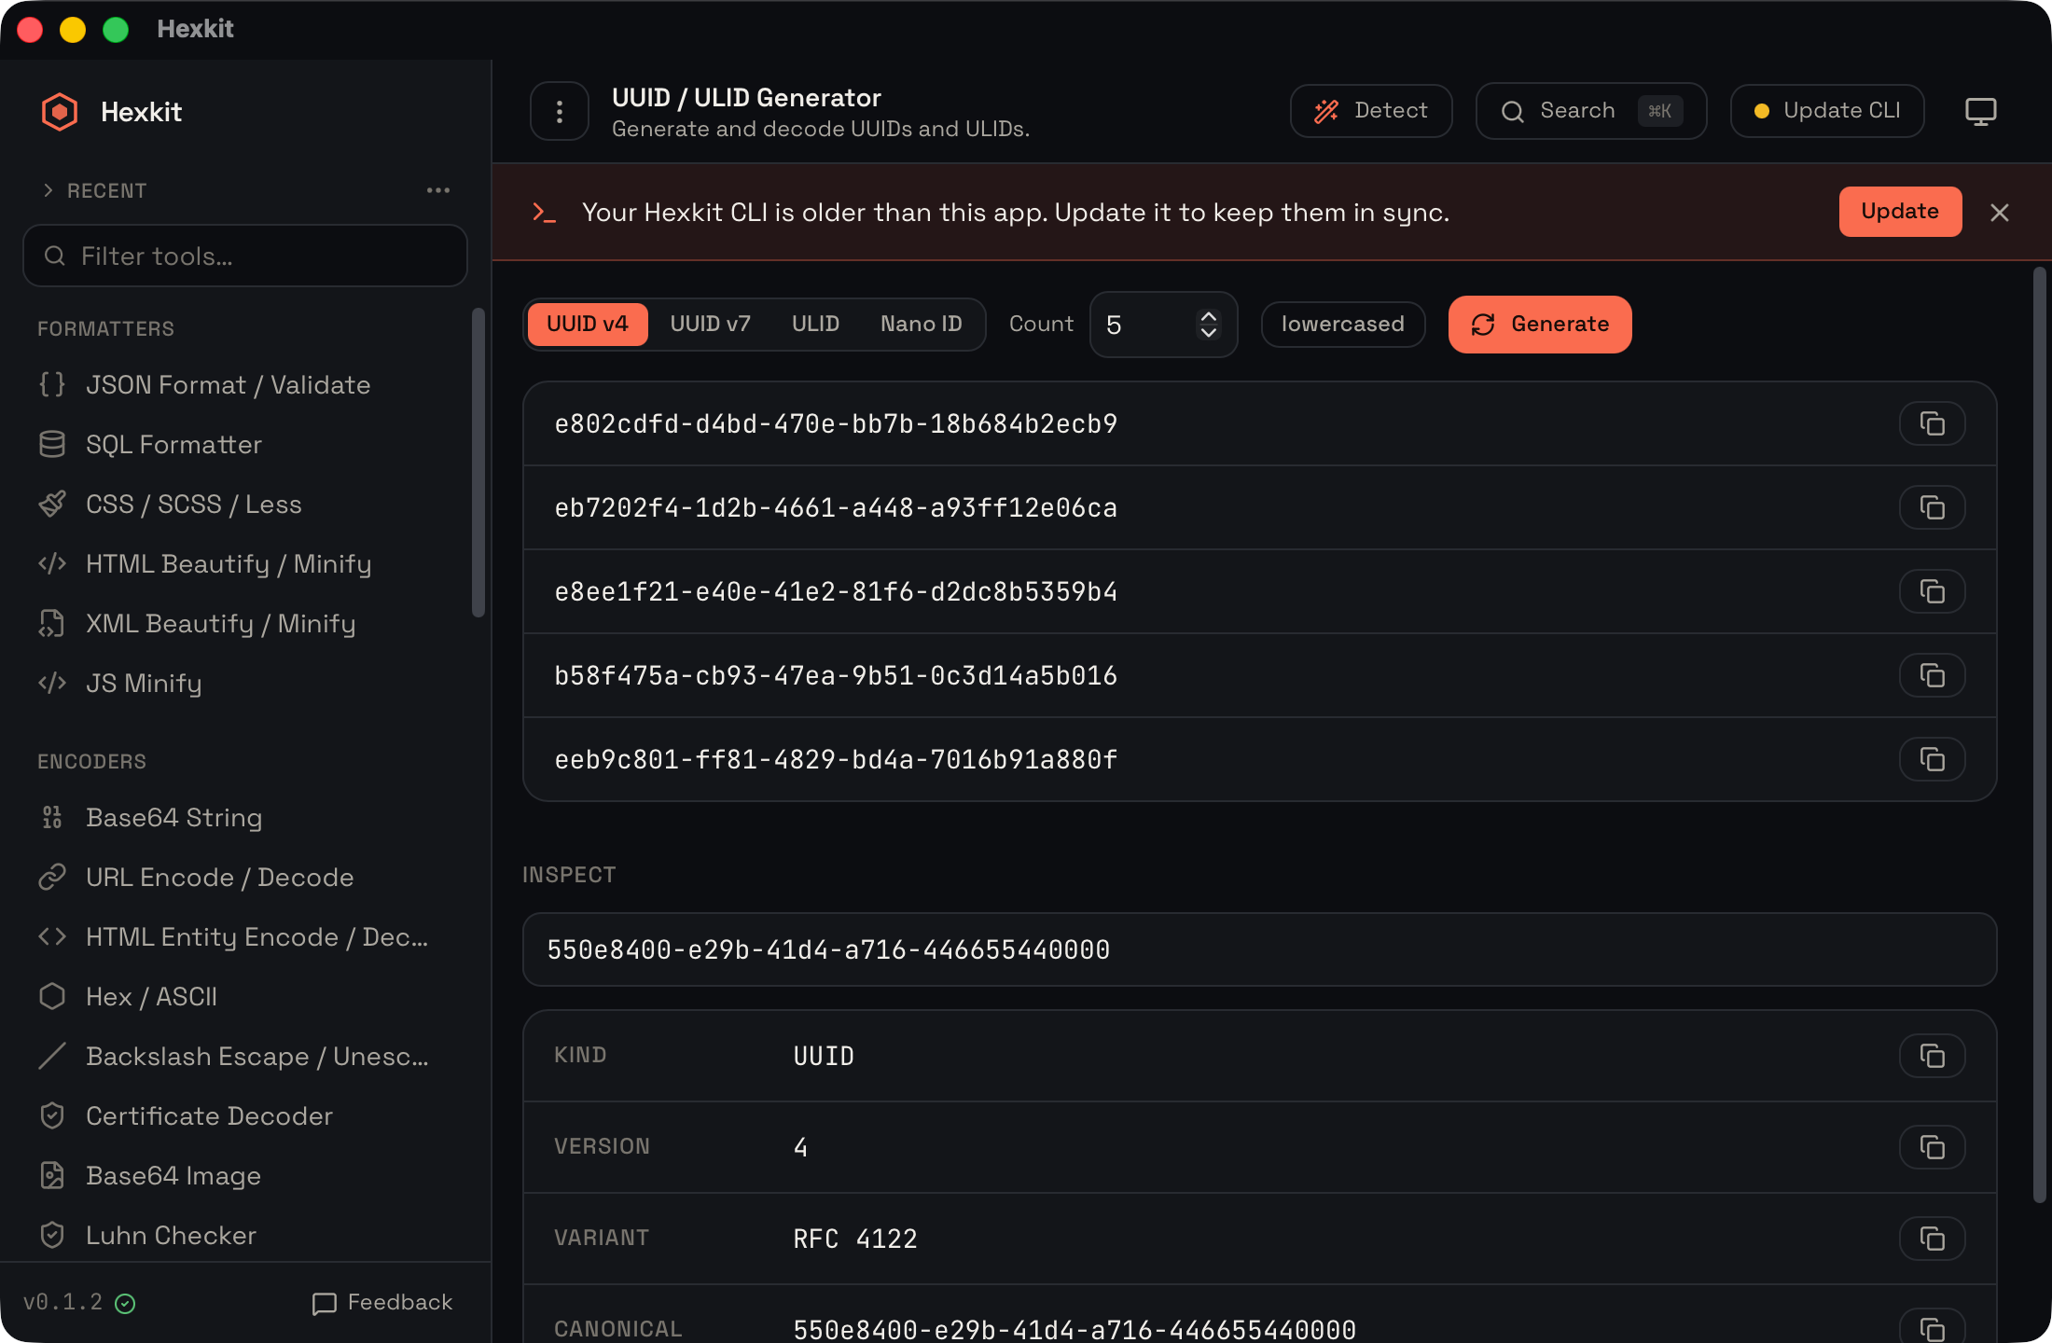
Task: Click the v0.1.2 version indicator
Action: click(79, 1302)
